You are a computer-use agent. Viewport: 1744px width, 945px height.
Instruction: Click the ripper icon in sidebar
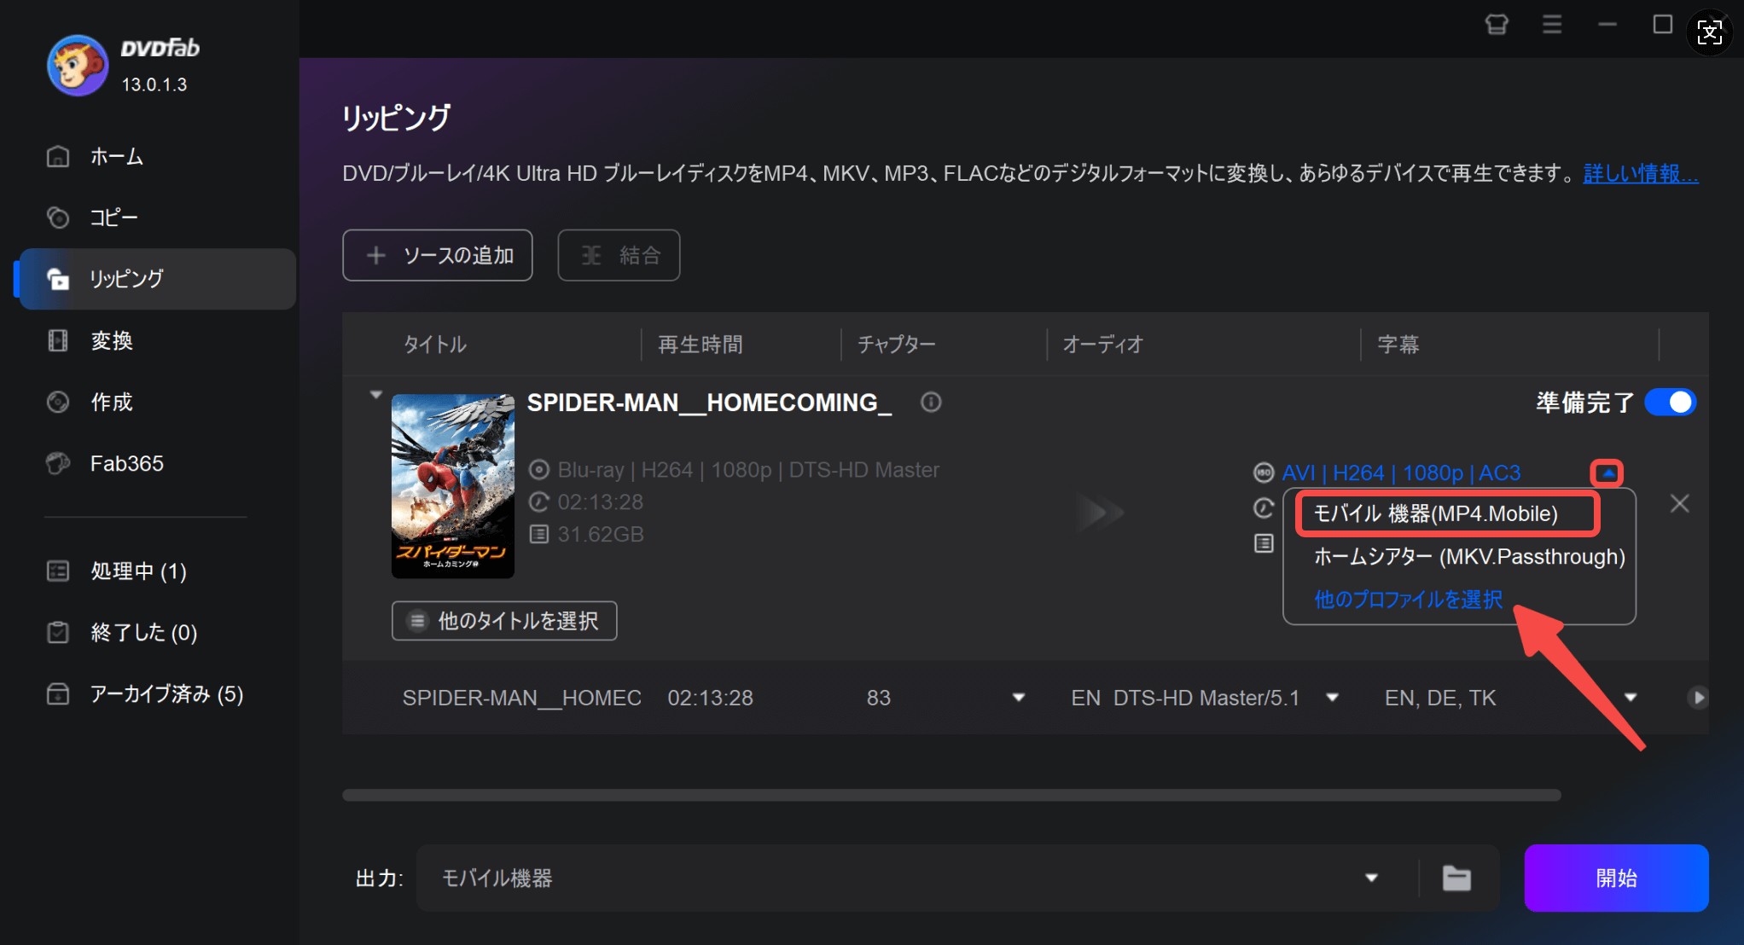coord(58,279)
